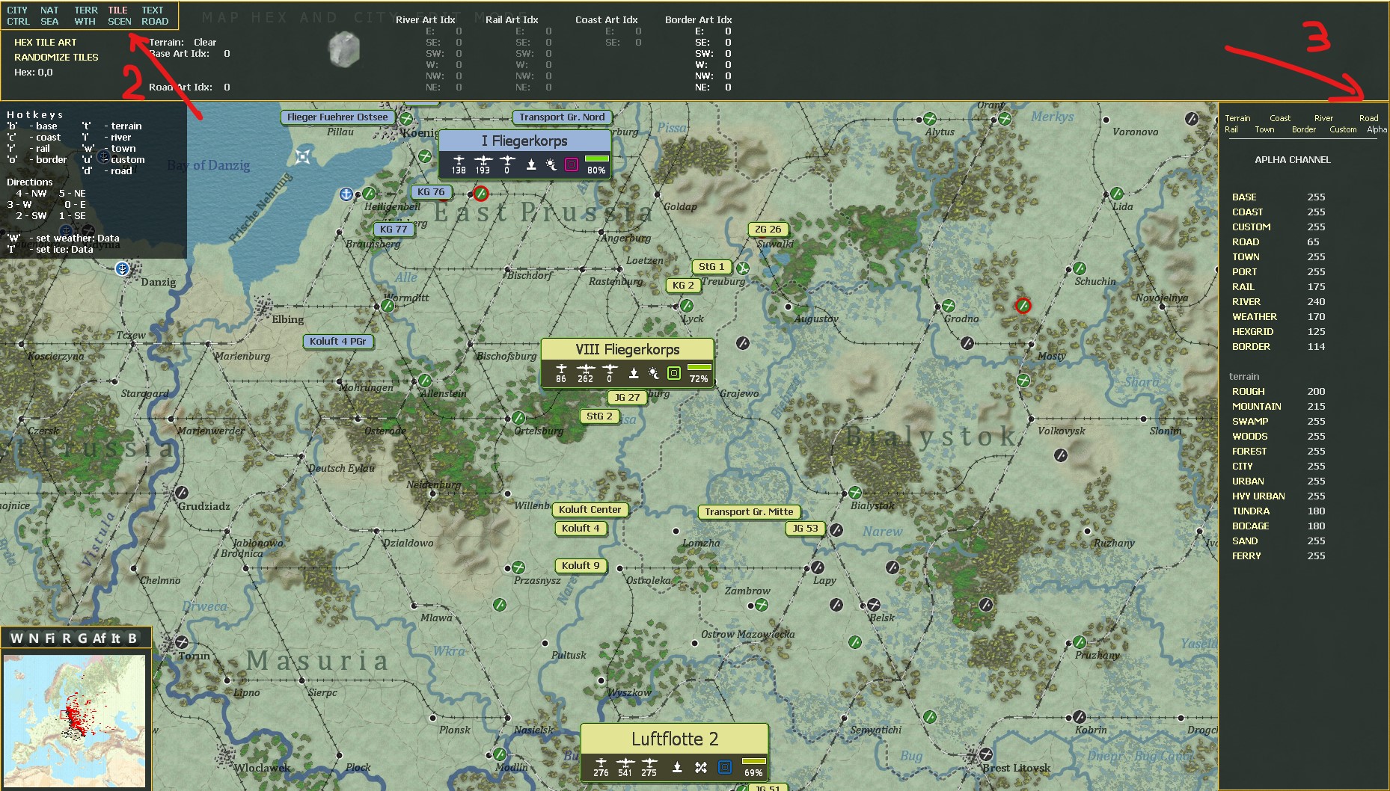Open the Alpha tab in right panel
The image size is (1390, 791).
[x=1377, y=129]
